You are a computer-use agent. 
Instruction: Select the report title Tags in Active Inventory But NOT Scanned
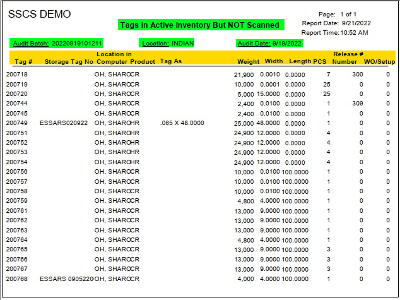click(200, 25)
